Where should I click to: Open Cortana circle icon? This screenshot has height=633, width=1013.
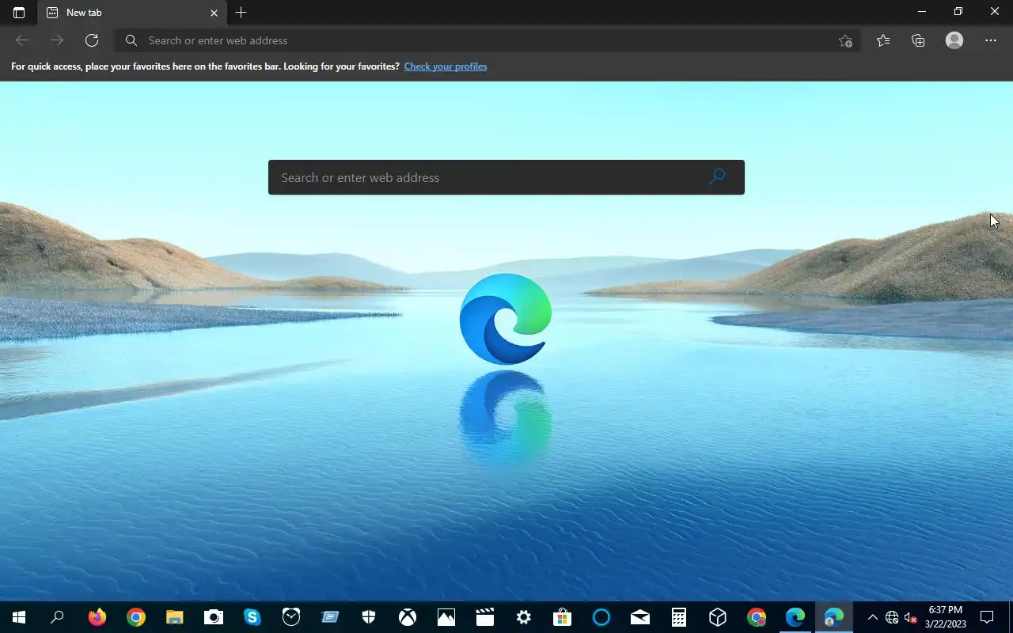point(601,617)
